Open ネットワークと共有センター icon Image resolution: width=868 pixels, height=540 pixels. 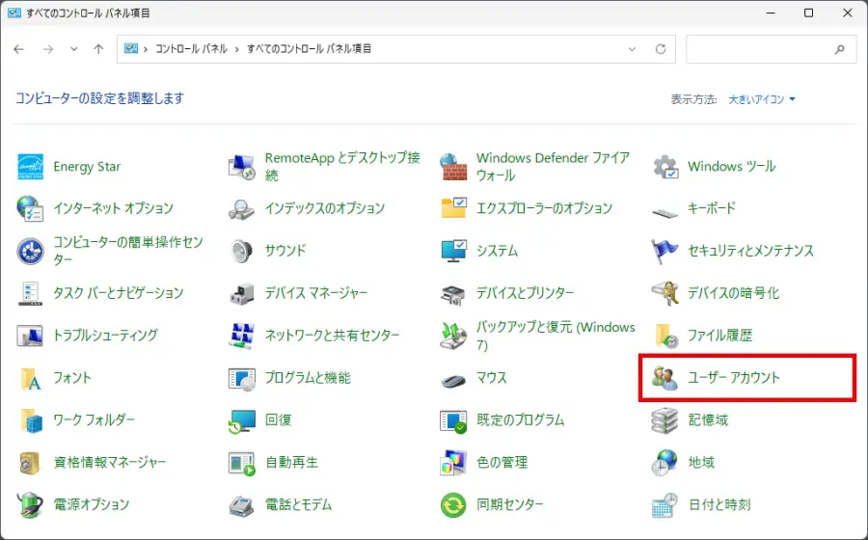click(x=241, y=336)
